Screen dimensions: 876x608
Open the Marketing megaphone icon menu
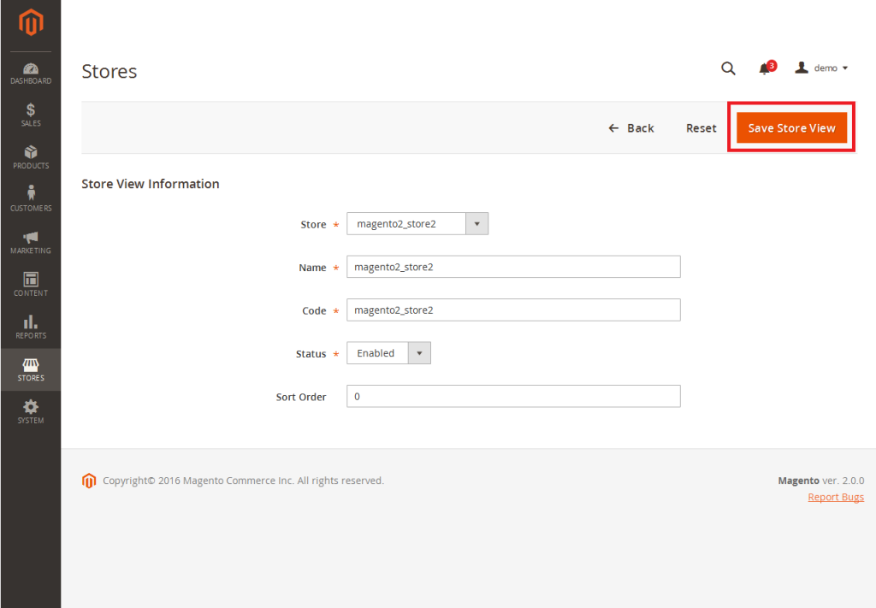pyautogui.click(x=31, y=242)
